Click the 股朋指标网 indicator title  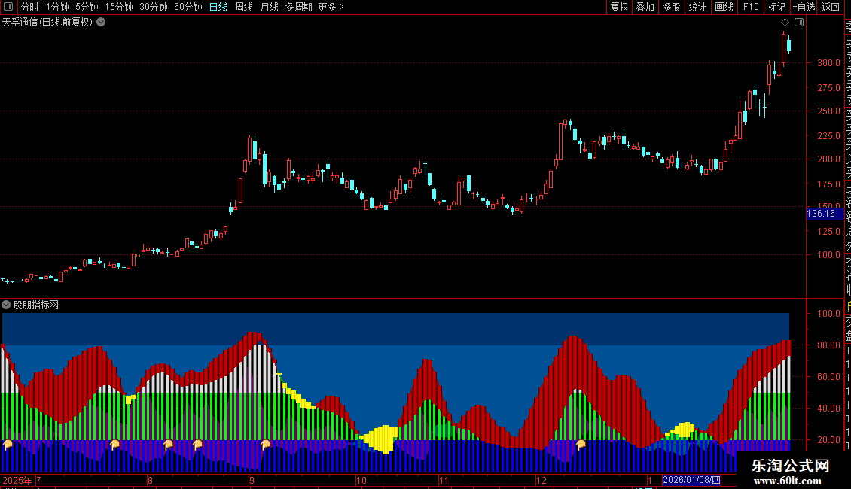pyautogui.click(x=36, y=305)
